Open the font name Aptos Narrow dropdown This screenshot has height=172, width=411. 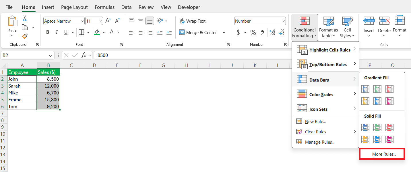point(83,21)
